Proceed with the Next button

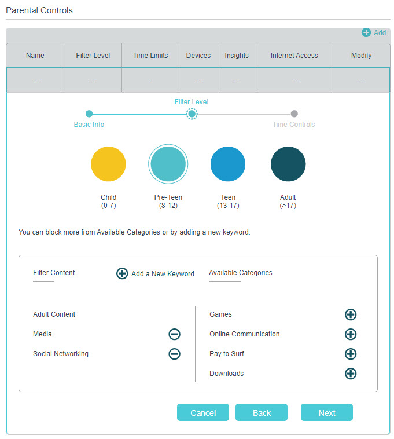click(x=327, y=412)
